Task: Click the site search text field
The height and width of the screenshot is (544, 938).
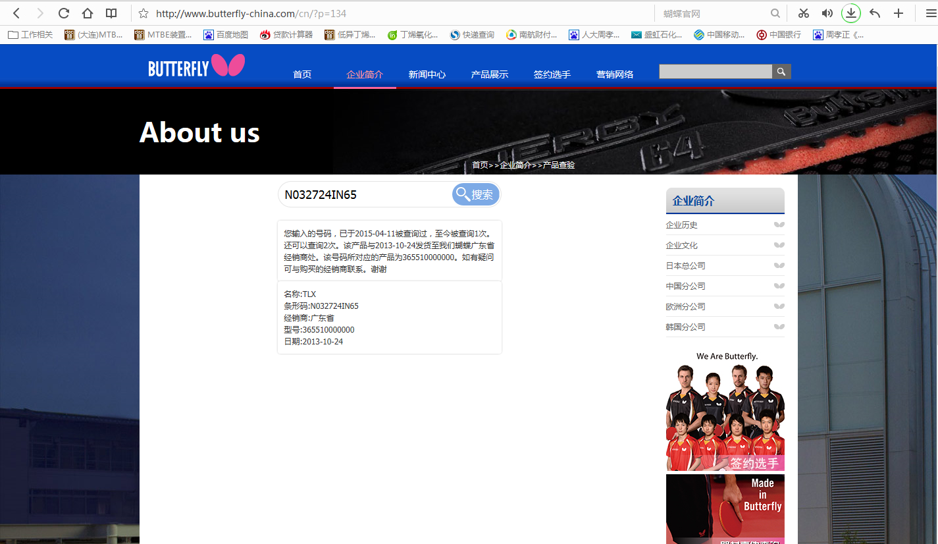Action: click(x=716, y=72)
